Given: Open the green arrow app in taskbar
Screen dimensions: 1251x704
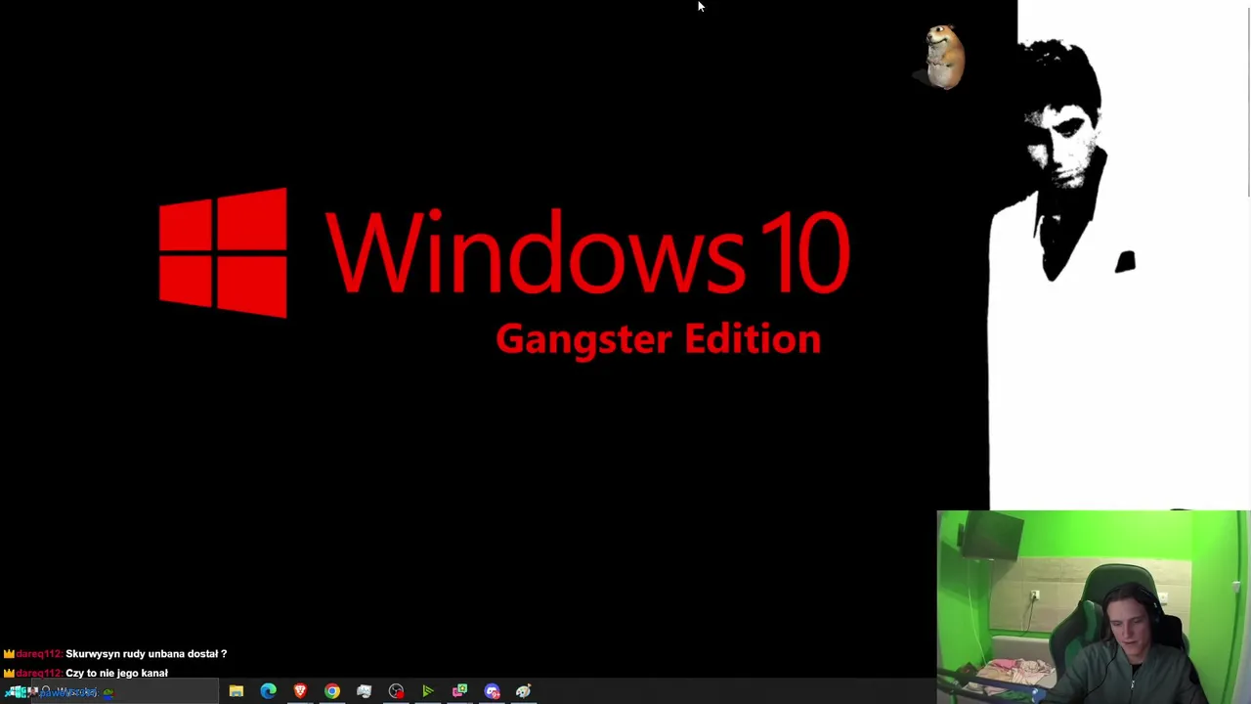Looking at the screenshot, I should (x=427, y=691).
